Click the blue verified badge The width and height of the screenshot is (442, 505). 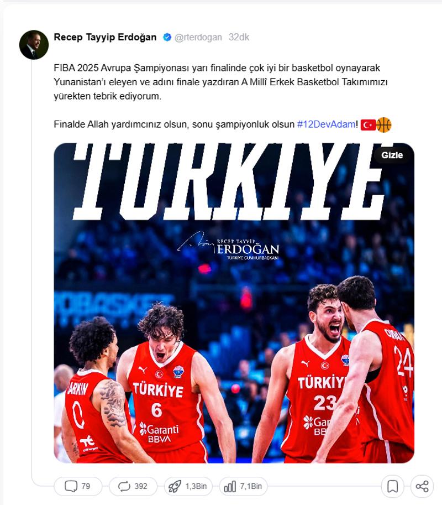click(x=167, y=38)
